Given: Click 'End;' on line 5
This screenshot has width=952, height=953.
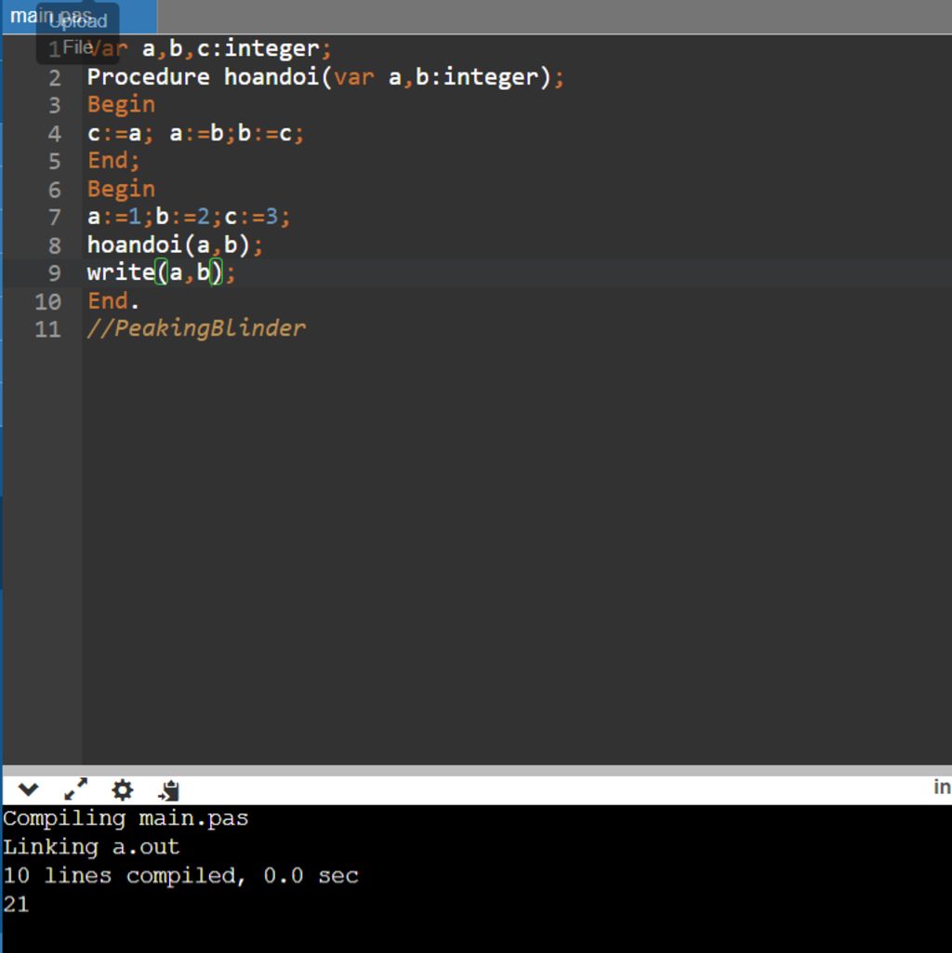Looking at the screenshot, I should [113, 161].
